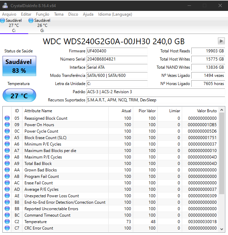Click the Padrão field ACS-3
Viewport: 228px width, 235px height.
tap(156, 92)
